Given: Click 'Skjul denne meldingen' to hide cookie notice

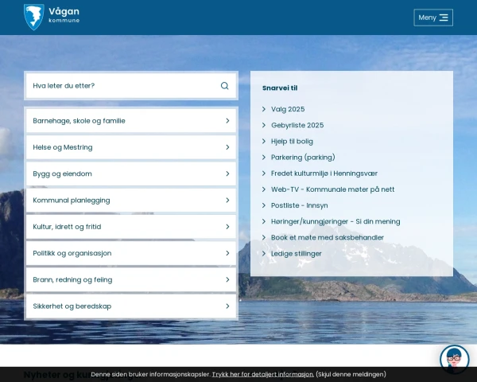Looking at the screenshot, I should coord(351,374).
